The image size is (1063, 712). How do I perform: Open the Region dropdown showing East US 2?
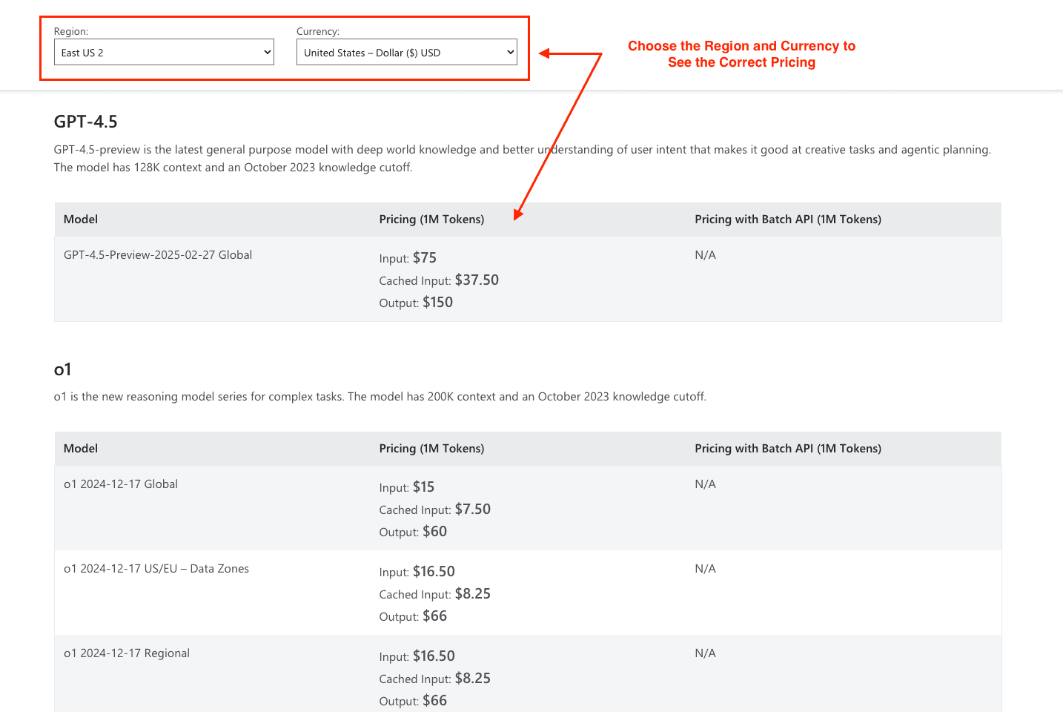point(164,52)
